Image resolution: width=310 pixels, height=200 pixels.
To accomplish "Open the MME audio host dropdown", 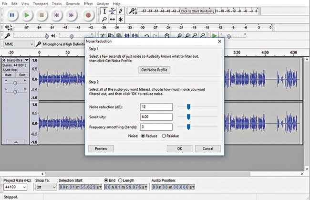I will pyautogui.click(x=19, y=44).
